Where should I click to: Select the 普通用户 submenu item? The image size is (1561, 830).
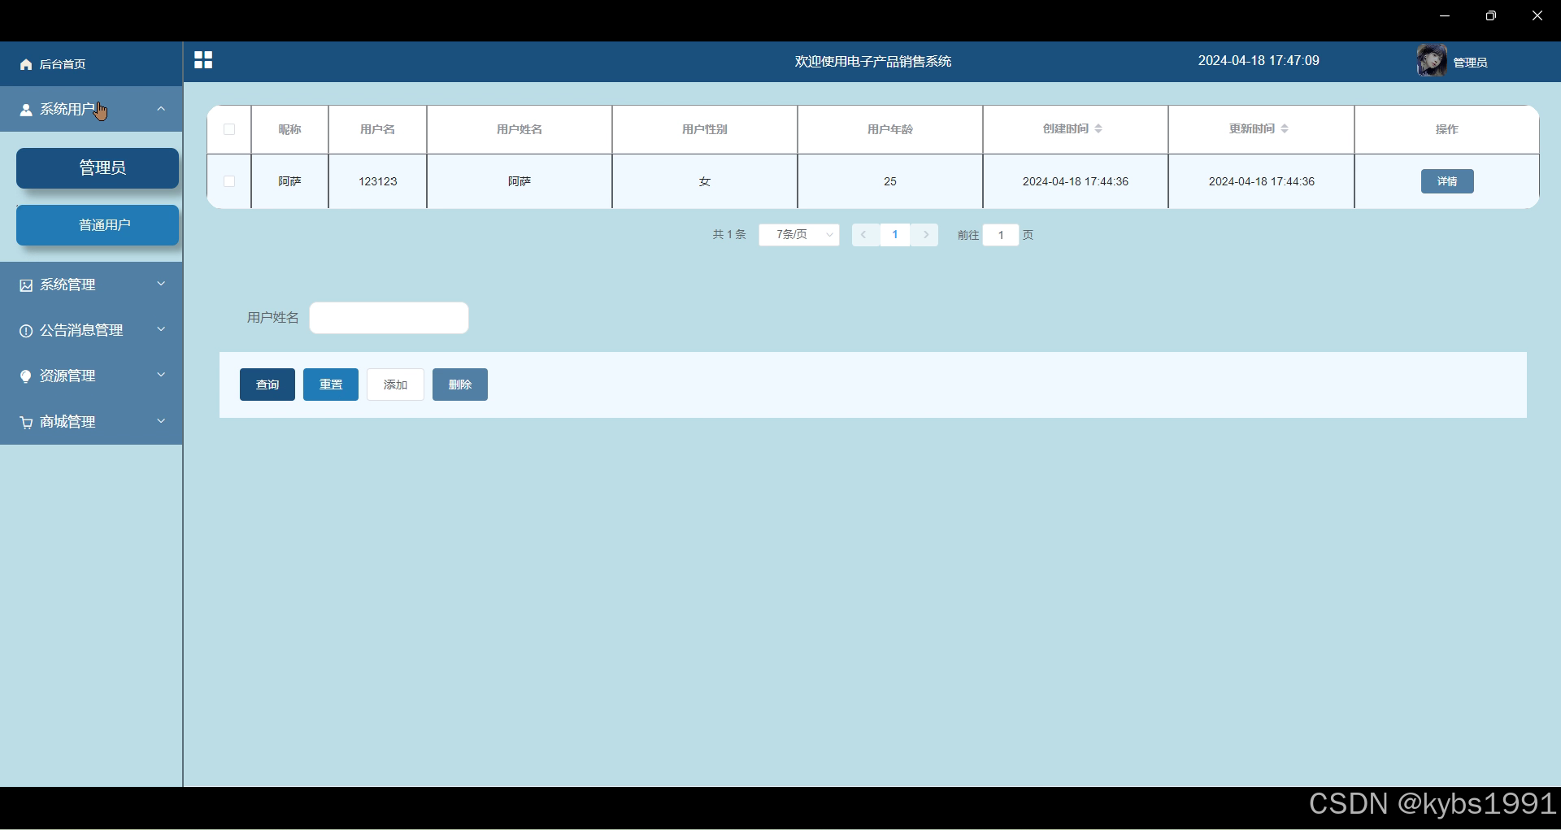[98, 225]
